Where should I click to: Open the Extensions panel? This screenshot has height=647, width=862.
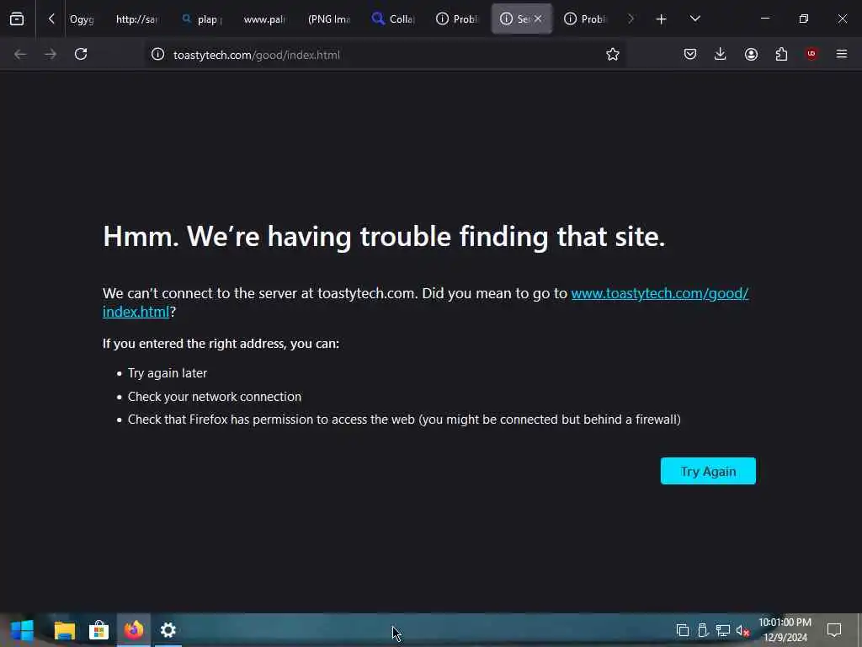[781, 54]
